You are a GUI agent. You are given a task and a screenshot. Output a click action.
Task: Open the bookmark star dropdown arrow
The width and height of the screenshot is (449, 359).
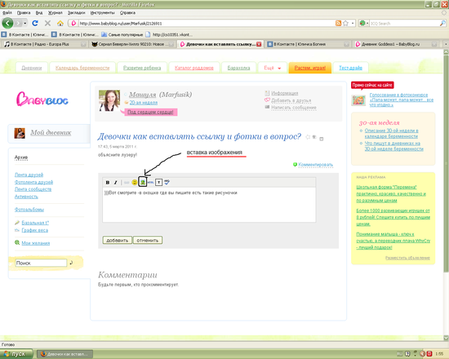(353, 23)
